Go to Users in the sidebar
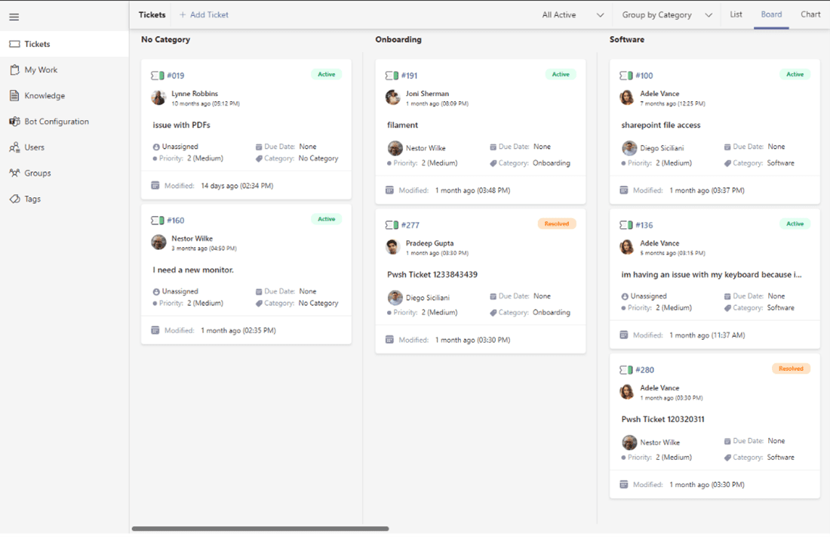Viewport: 830px width, 537px height. click(64, 147)
